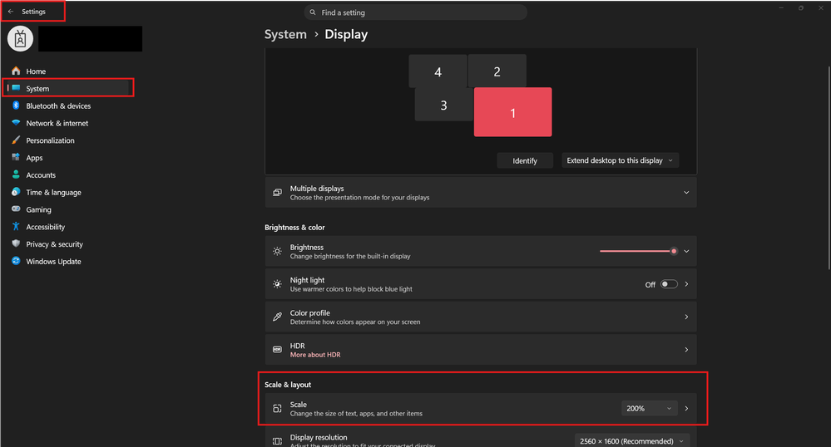Open the More about HDR link
The image size is (831, 447).
coord(315,355)
